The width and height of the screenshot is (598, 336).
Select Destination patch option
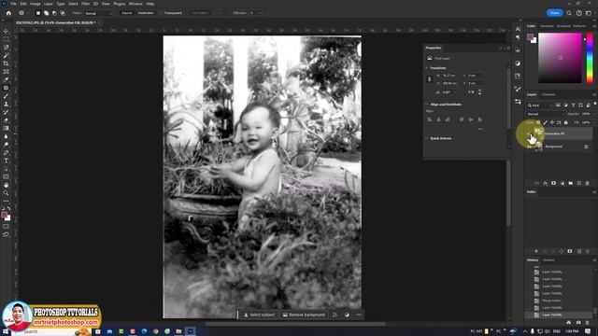coord(146,13)
